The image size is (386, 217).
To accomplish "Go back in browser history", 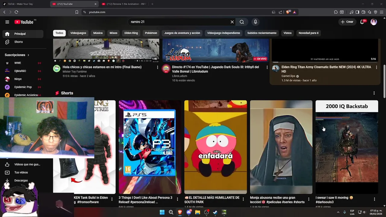I will coord(4,12).
